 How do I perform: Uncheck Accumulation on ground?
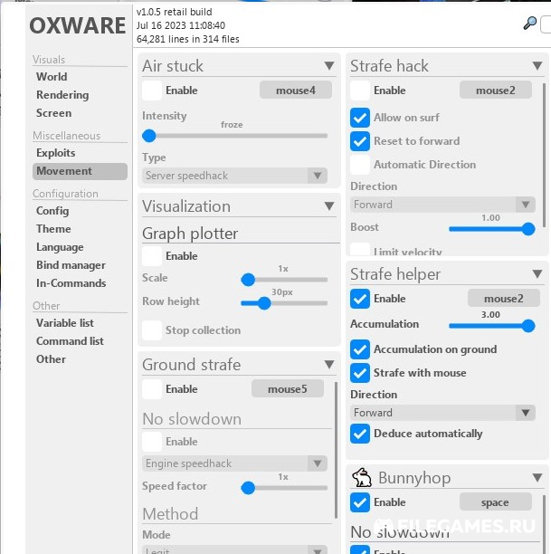click(x=360, y=349)
